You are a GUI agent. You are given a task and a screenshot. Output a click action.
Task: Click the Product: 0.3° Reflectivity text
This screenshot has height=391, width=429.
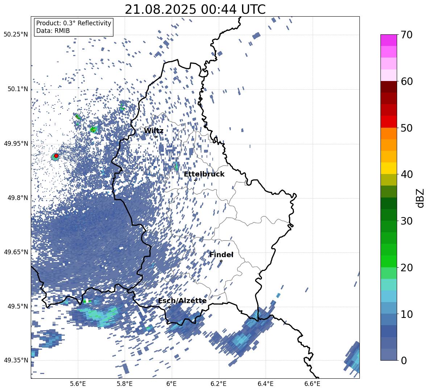[74, 23]
